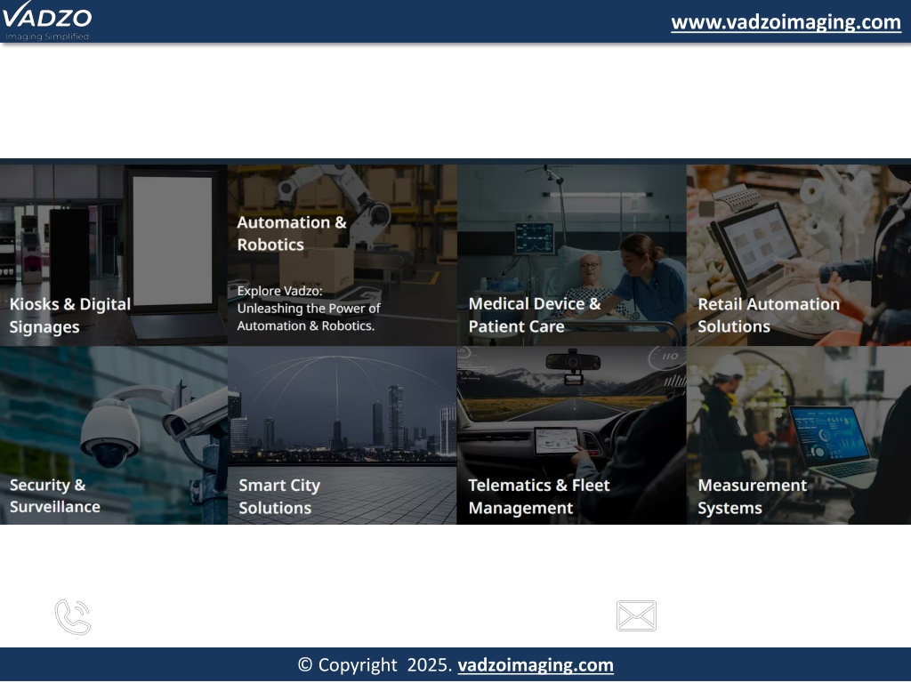Click the Vadzo logo in the header

(46, 21)
